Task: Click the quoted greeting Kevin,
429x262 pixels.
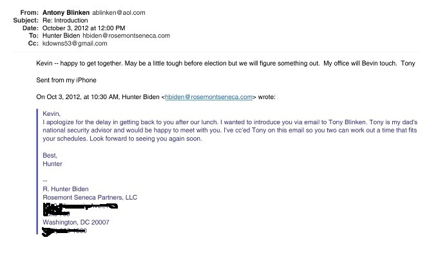Action: 52,114
